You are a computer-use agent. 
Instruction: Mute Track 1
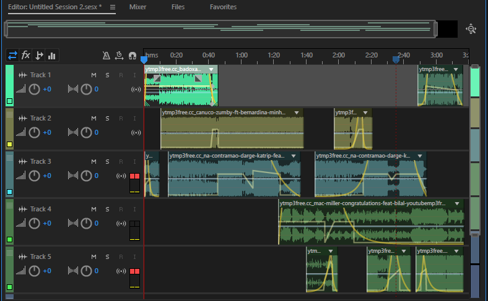tap(94, 75)
